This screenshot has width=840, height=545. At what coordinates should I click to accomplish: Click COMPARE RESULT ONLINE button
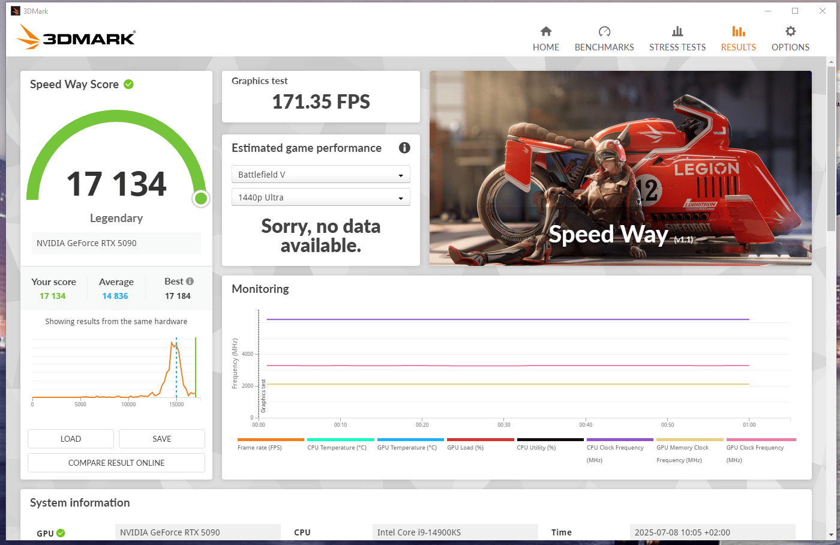click(x=116, y=463)
